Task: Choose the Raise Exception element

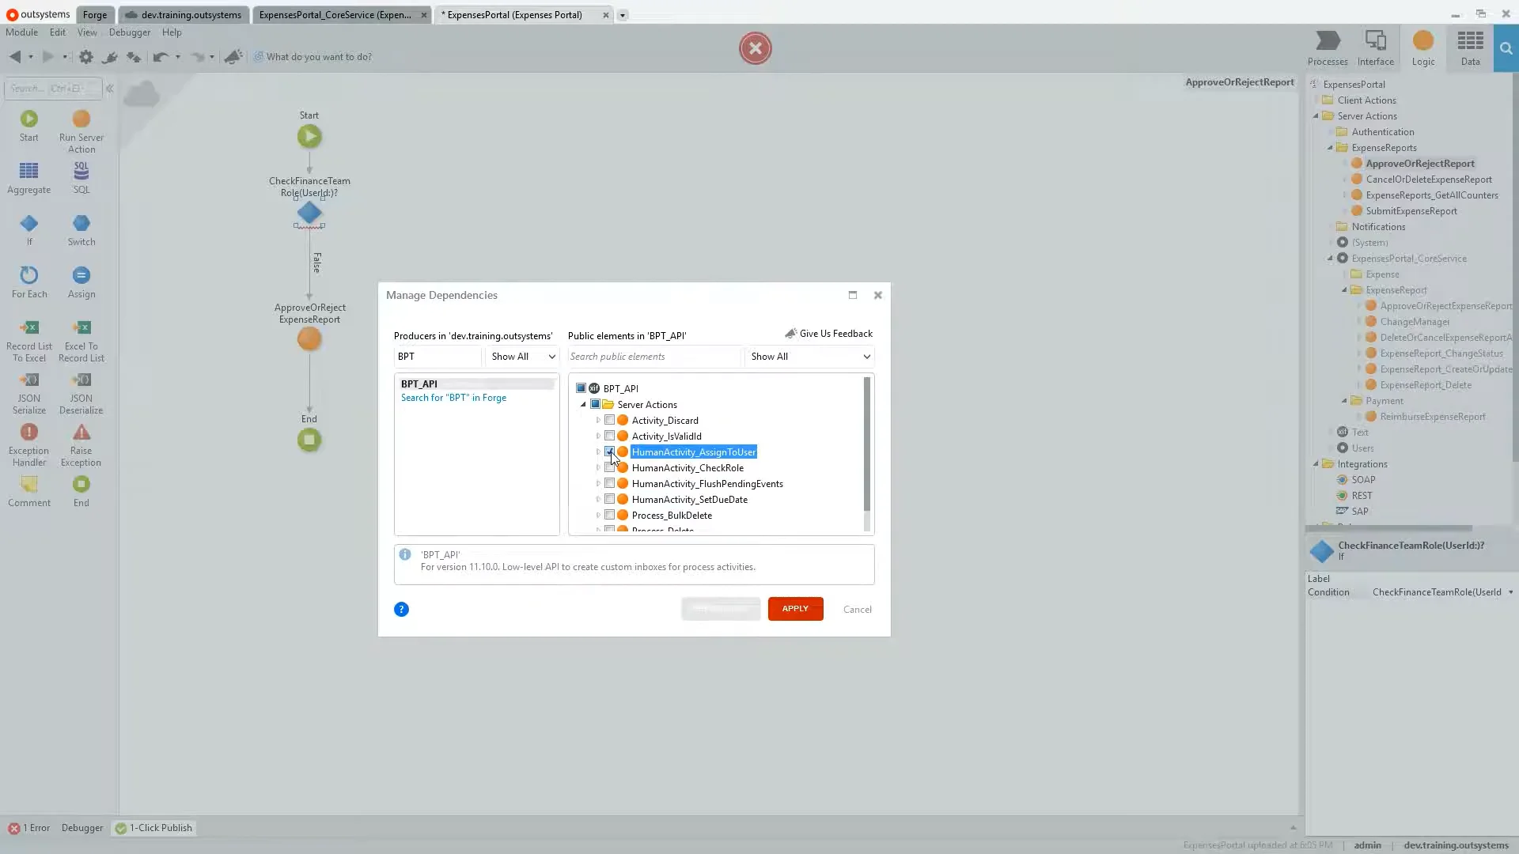Action: (81, 440)
